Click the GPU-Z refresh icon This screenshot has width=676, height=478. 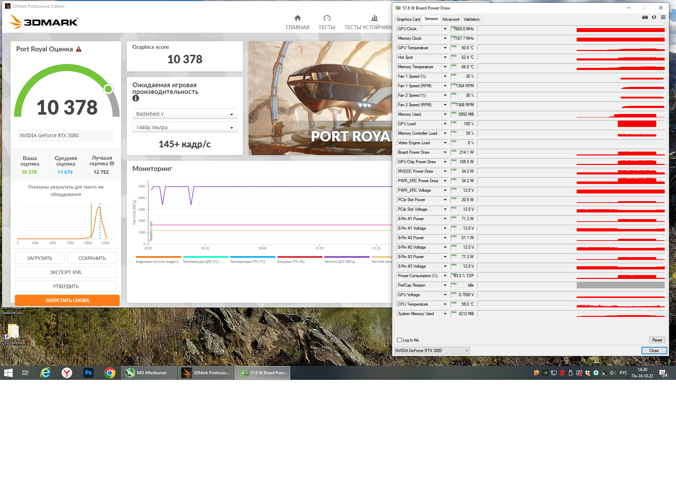pos(654,17)
